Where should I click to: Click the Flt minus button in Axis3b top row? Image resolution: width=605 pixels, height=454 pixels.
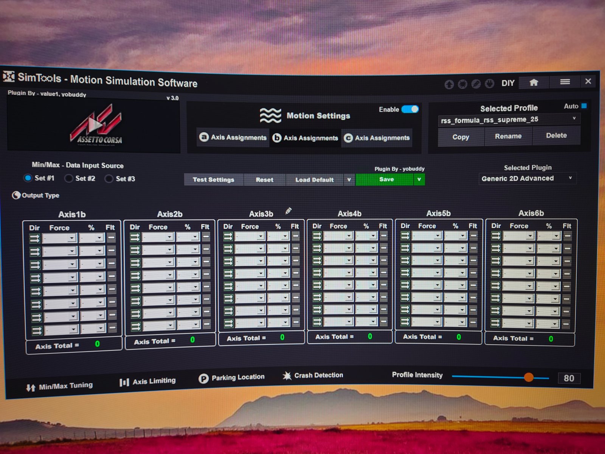tap(296, 236)
